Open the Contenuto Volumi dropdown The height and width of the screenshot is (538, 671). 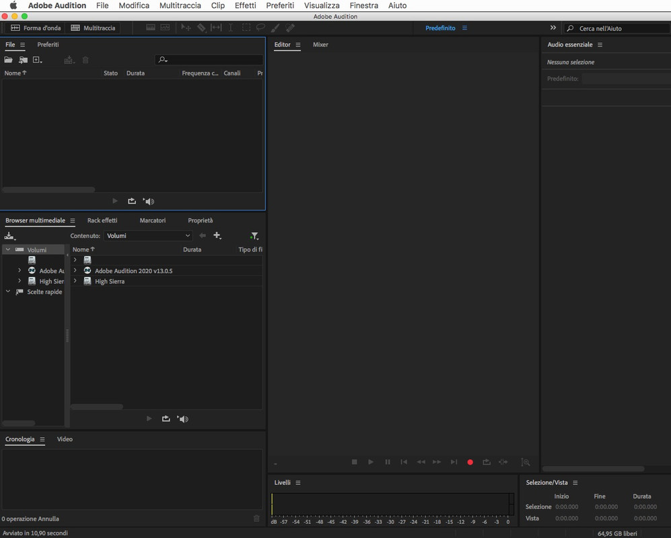coord(148,235)
